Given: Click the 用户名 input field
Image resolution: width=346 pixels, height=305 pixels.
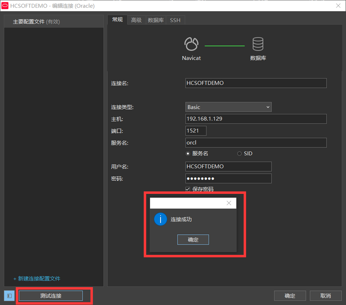Looking at the screenshot, I should tap(228, 166).
